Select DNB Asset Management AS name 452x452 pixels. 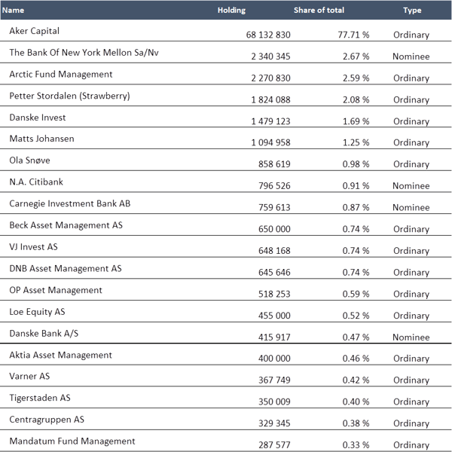[66, 269]
